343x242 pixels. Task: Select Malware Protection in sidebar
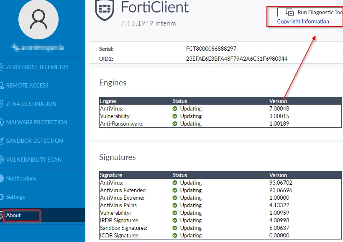pyautogui.click(x=36, y=122)
